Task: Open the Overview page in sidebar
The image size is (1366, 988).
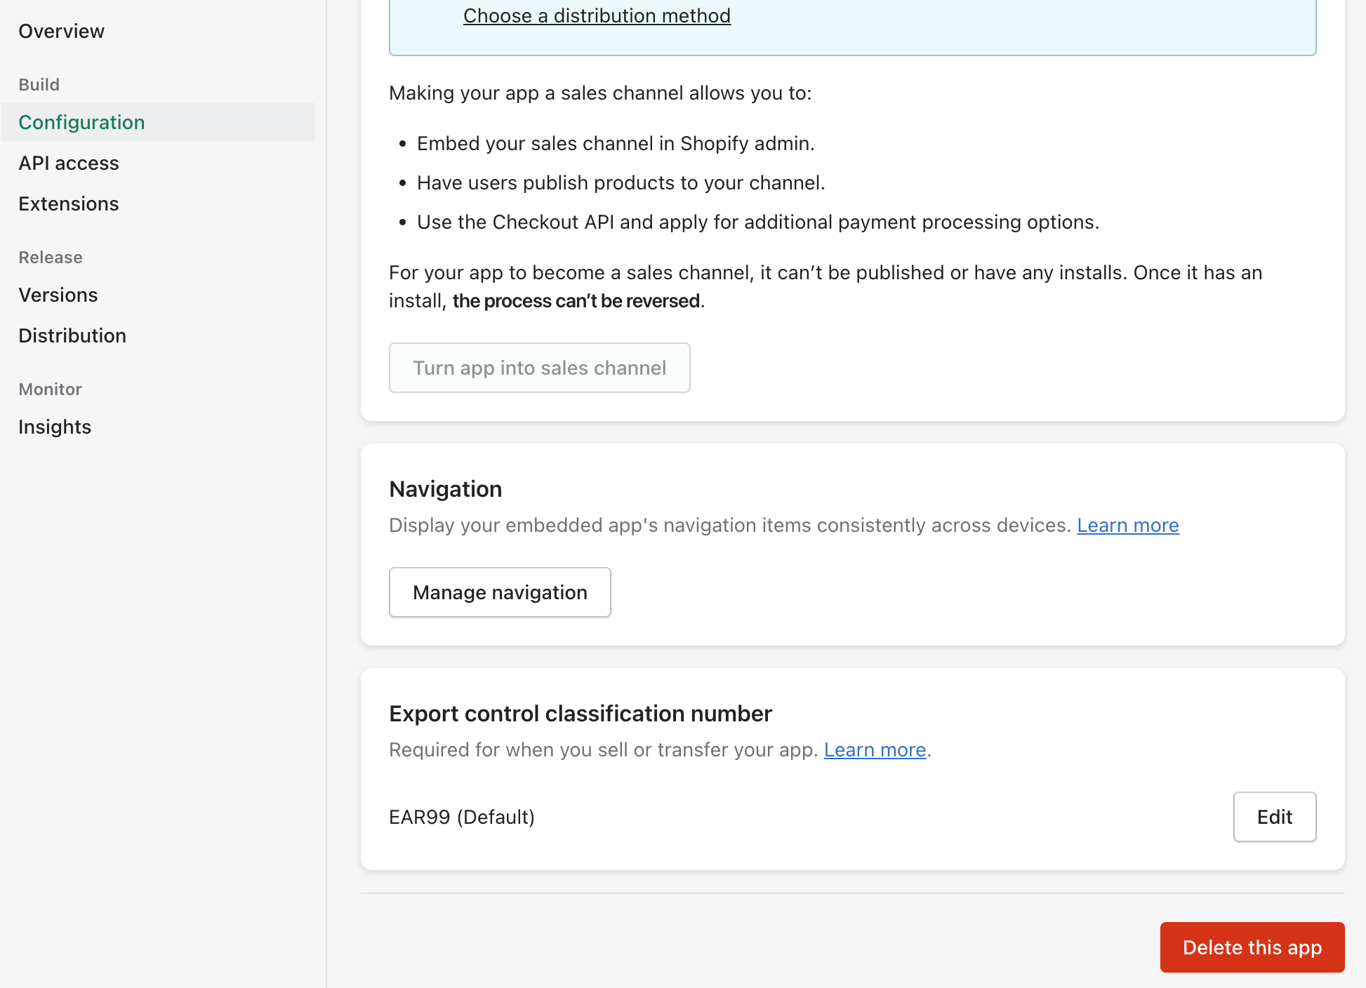Action: 61,31
